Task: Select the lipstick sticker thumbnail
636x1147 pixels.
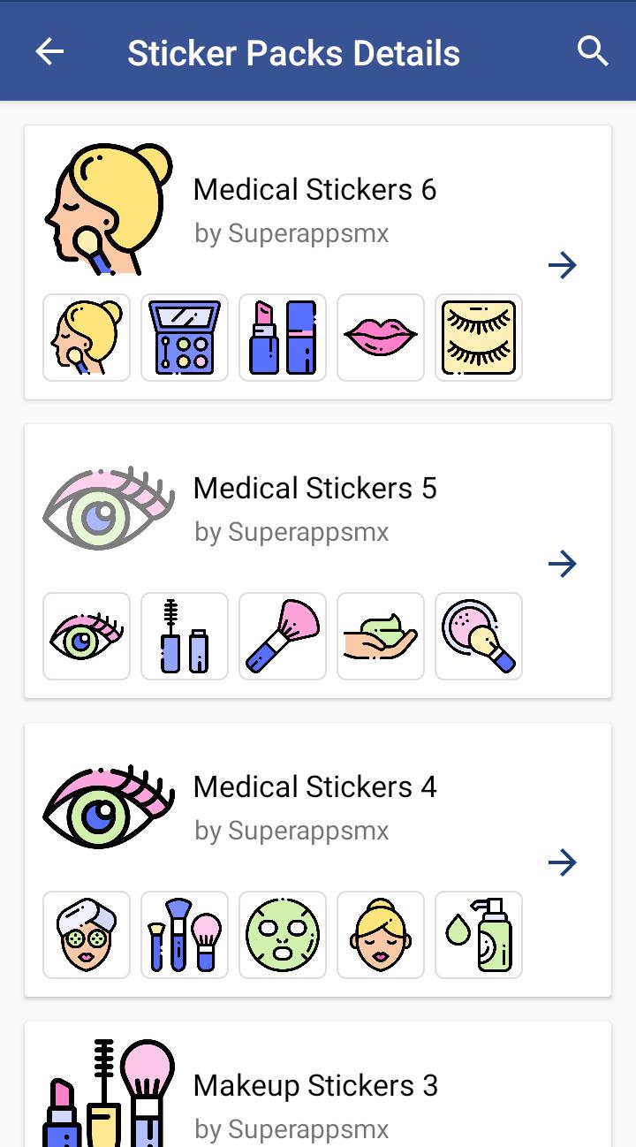Action: pyautogui.click(x=283, y=338)
